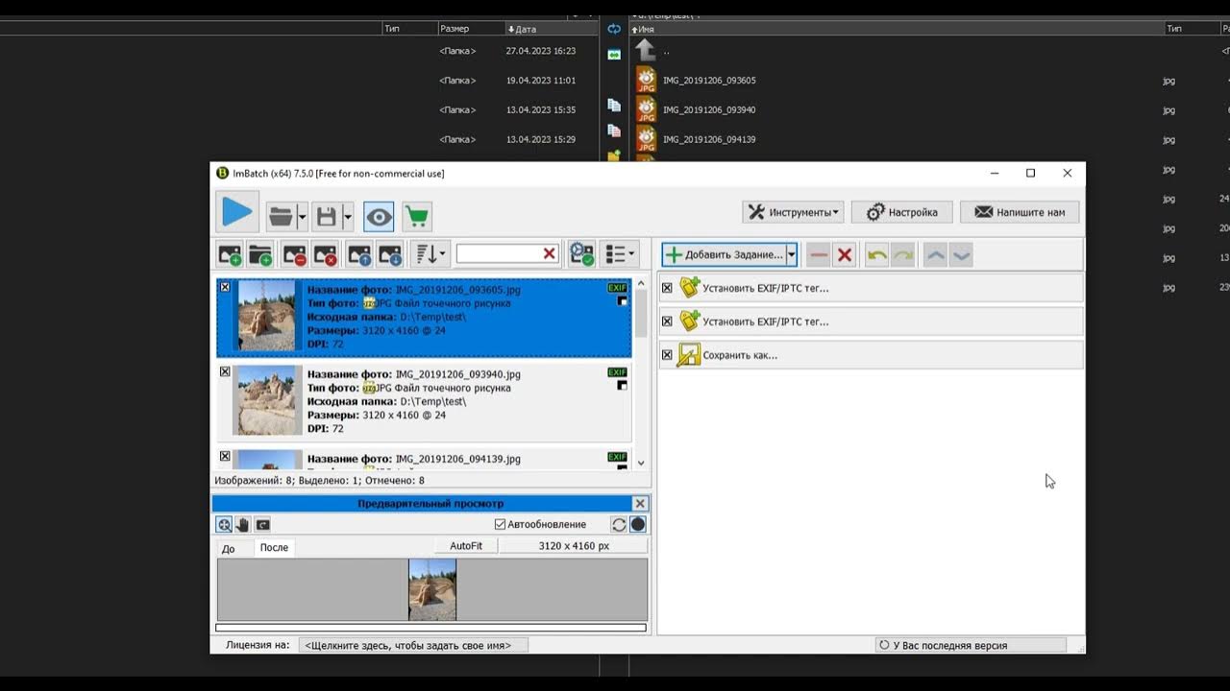Undo the last task change

876,254
